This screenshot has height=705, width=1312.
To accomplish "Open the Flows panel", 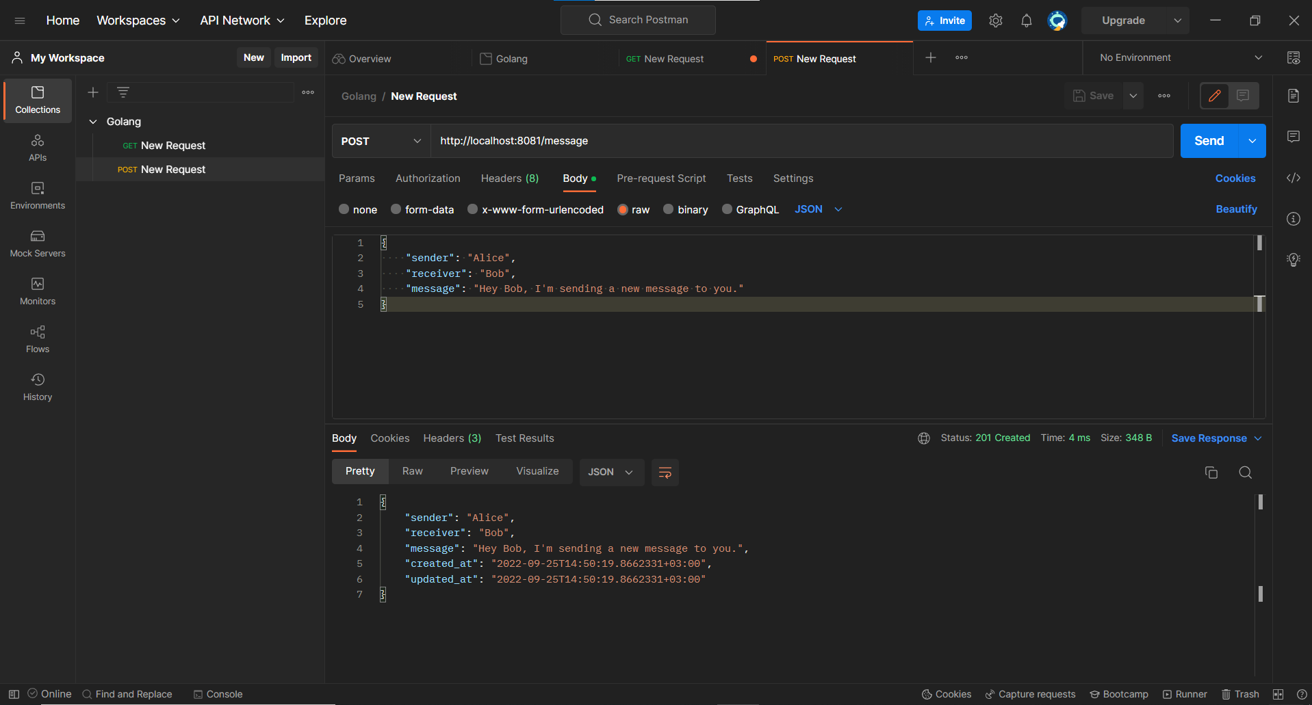I will (37, 338).
